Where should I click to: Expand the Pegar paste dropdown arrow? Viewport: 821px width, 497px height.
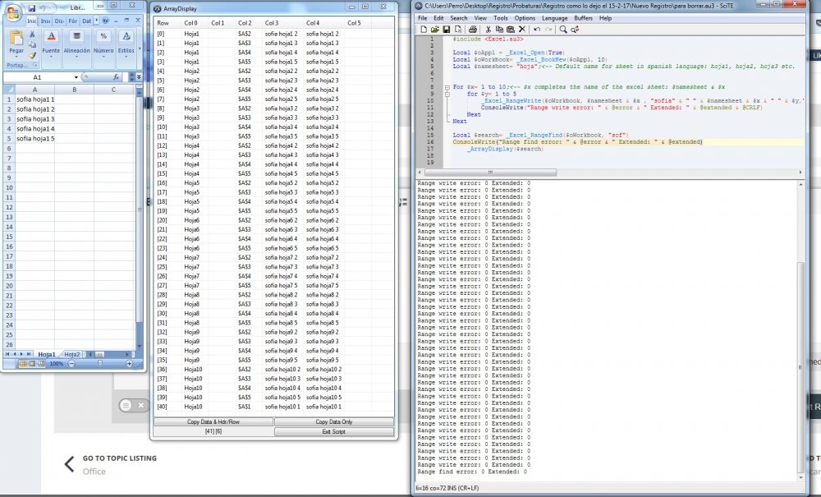pos(16,58)
